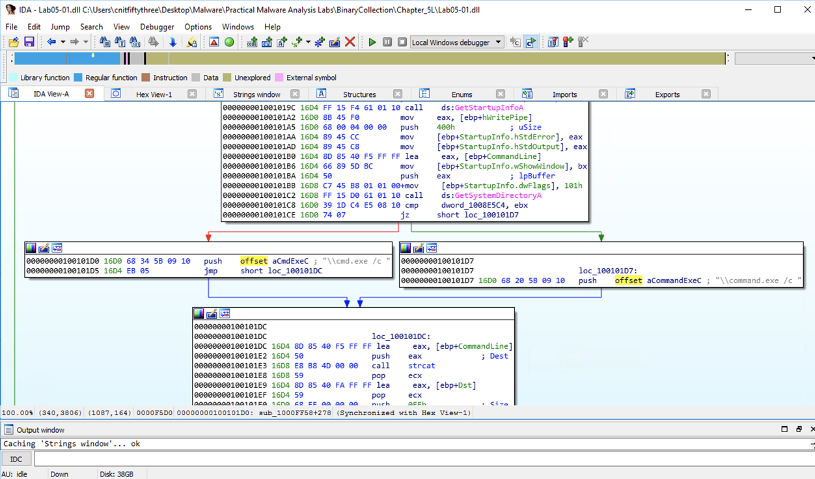Click the Regular function color swatch in legend

pos(78,77)
